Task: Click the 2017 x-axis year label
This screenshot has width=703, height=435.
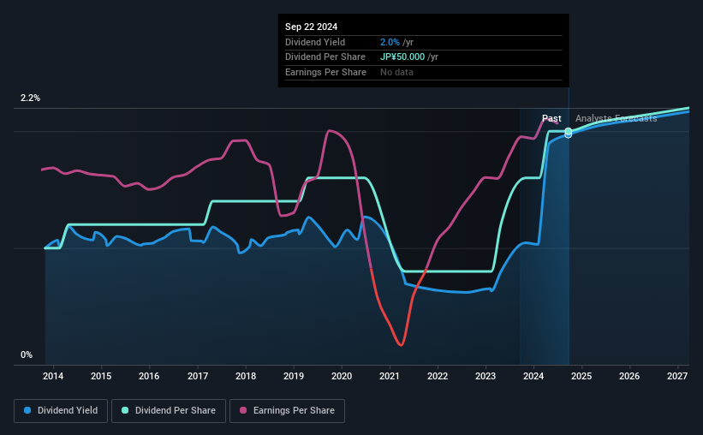Action: (x=197, y=376)
